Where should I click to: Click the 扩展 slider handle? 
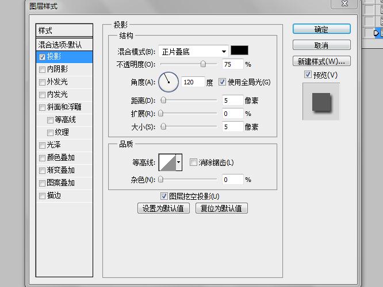[x=160, y=113]
